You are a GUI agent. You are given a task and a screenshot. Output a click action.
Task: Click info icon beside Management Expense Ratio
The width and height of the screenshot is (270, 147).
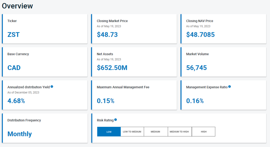coord(230,86)
